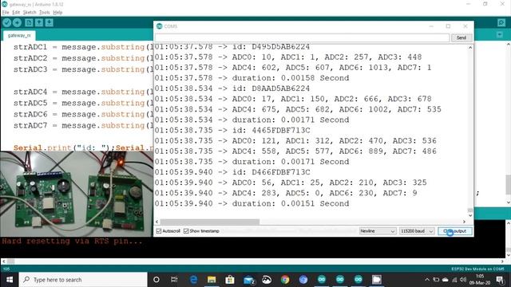Click the 'ADC4: 283, ADC5: 0' output line
Image resolution: width=511 pixels, height=287 pixels.
[x=286, y=193]
